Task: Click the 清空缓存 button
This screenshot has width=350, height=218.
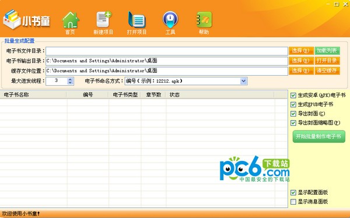Action: 327,71
